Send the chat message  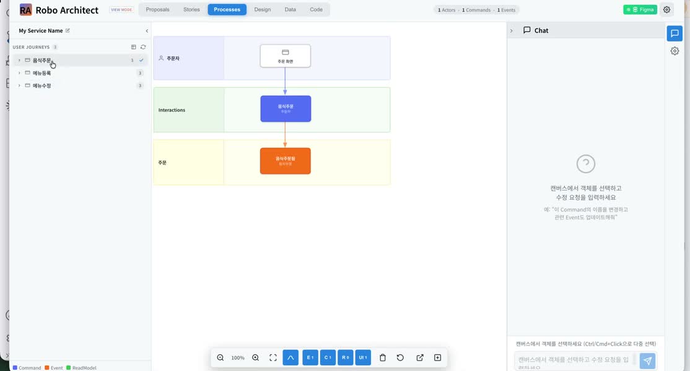[x=647, y=361]
